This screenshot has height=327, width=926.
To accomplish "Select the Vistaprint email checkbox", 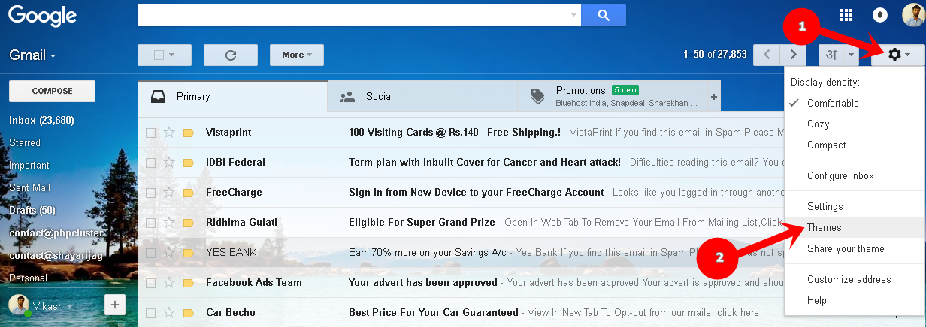I will coord(150,133).
